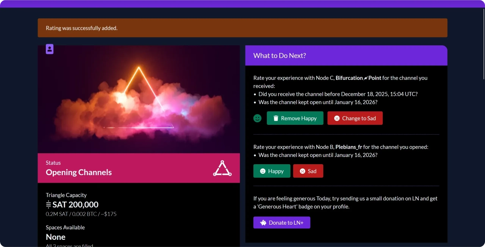The height and width of the screenshot is (247, 485).
Task: Click the 'Opening Channels' status text
Action: [79, 172]
